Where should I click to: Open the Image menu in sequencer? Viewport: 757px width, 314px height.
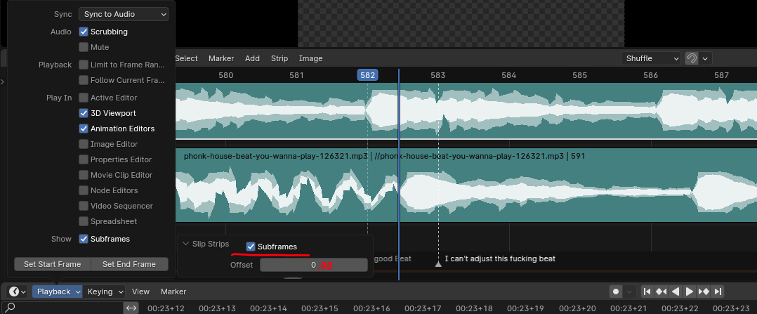point(311,58)
